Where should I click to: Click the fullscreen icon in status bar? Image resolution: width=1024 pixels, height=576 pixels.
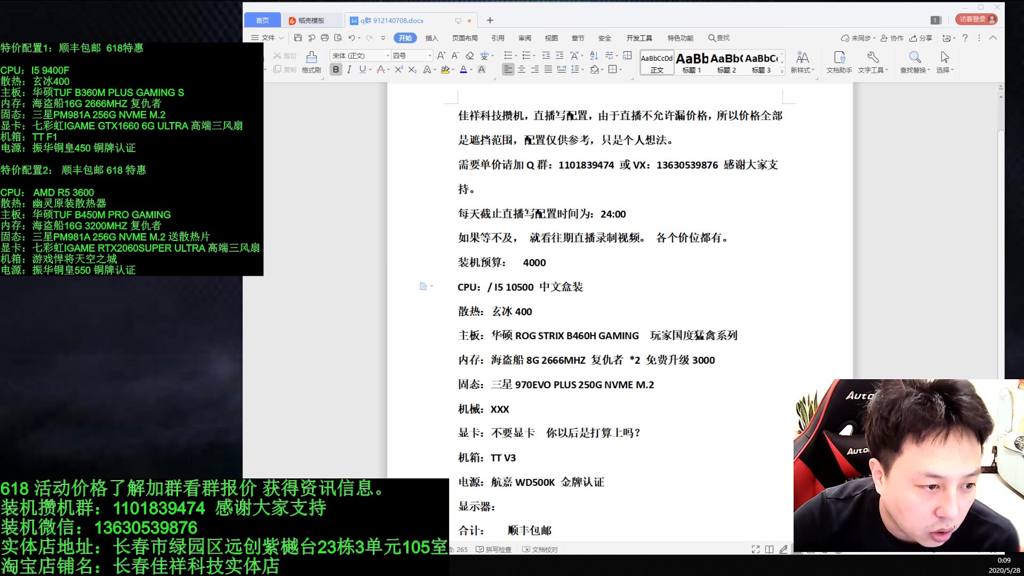coord(756,549)
